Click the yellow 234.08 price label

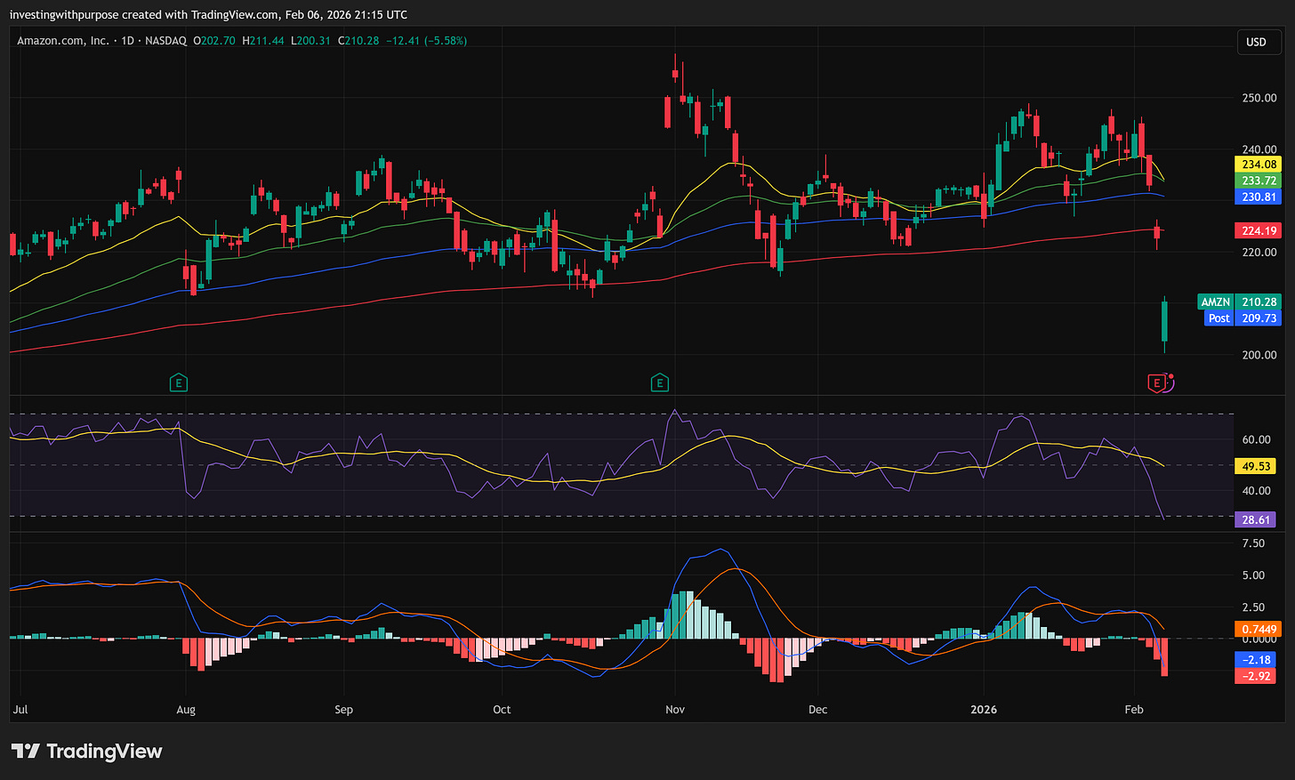coord(1259,165)
